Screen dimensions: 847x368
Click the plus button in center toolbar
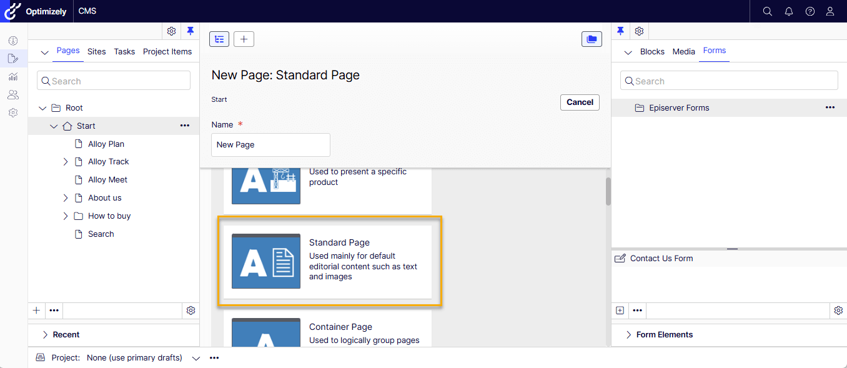click(x=244, y=39)
